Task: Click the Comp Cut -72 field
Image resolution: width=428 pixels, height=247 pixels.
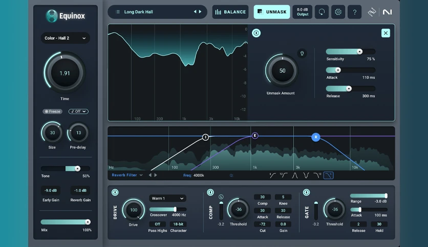Action: (262, 224)
